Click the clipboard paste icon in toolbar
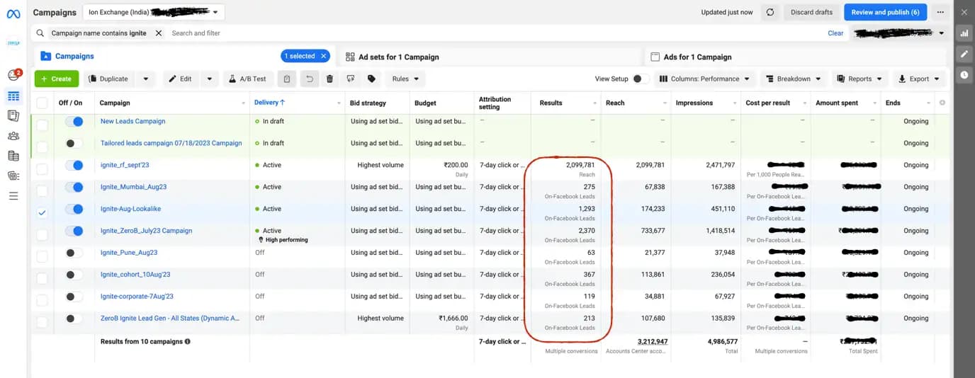 click(286, 79)
